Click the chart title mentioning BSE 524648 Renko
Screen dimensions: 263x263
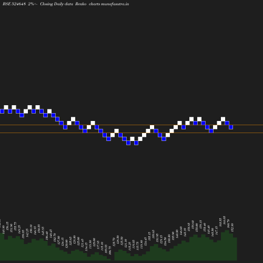coord(66,4)
